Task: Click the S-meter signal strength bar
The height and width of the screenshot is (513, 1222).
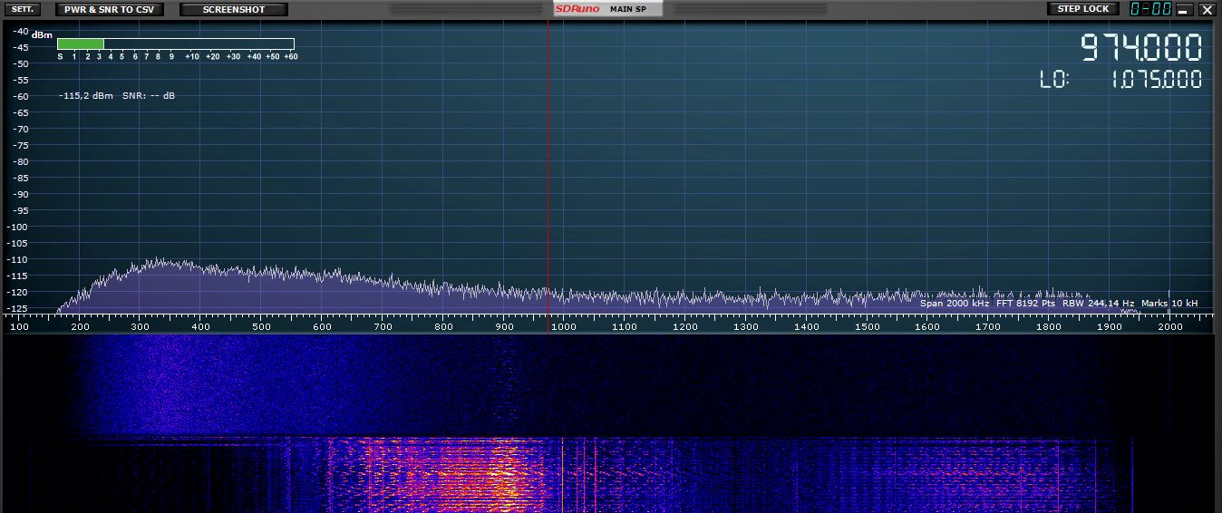Action: [x=175, y=44]
